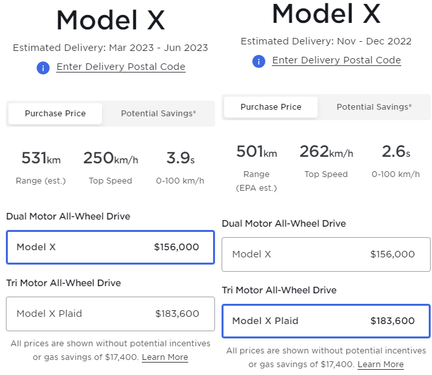The height and width of the screenshot is (375, 432).
Task: Click the 262km/h Top Speed figure
Action: pos(326,152)
